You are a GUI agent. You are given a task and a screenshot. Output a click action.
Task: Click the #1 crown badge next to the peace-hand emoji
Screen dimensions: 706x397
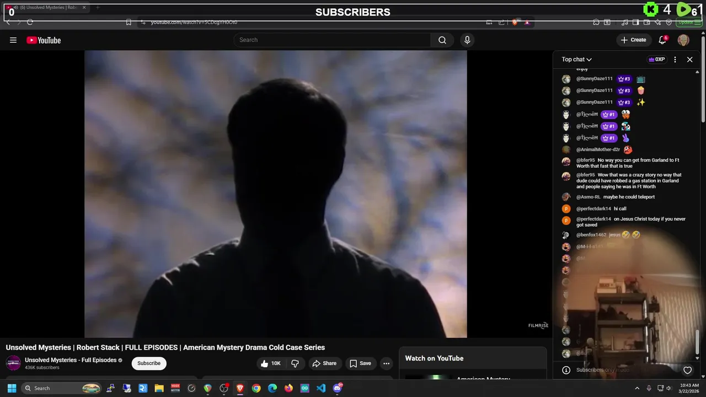(608, 138)
